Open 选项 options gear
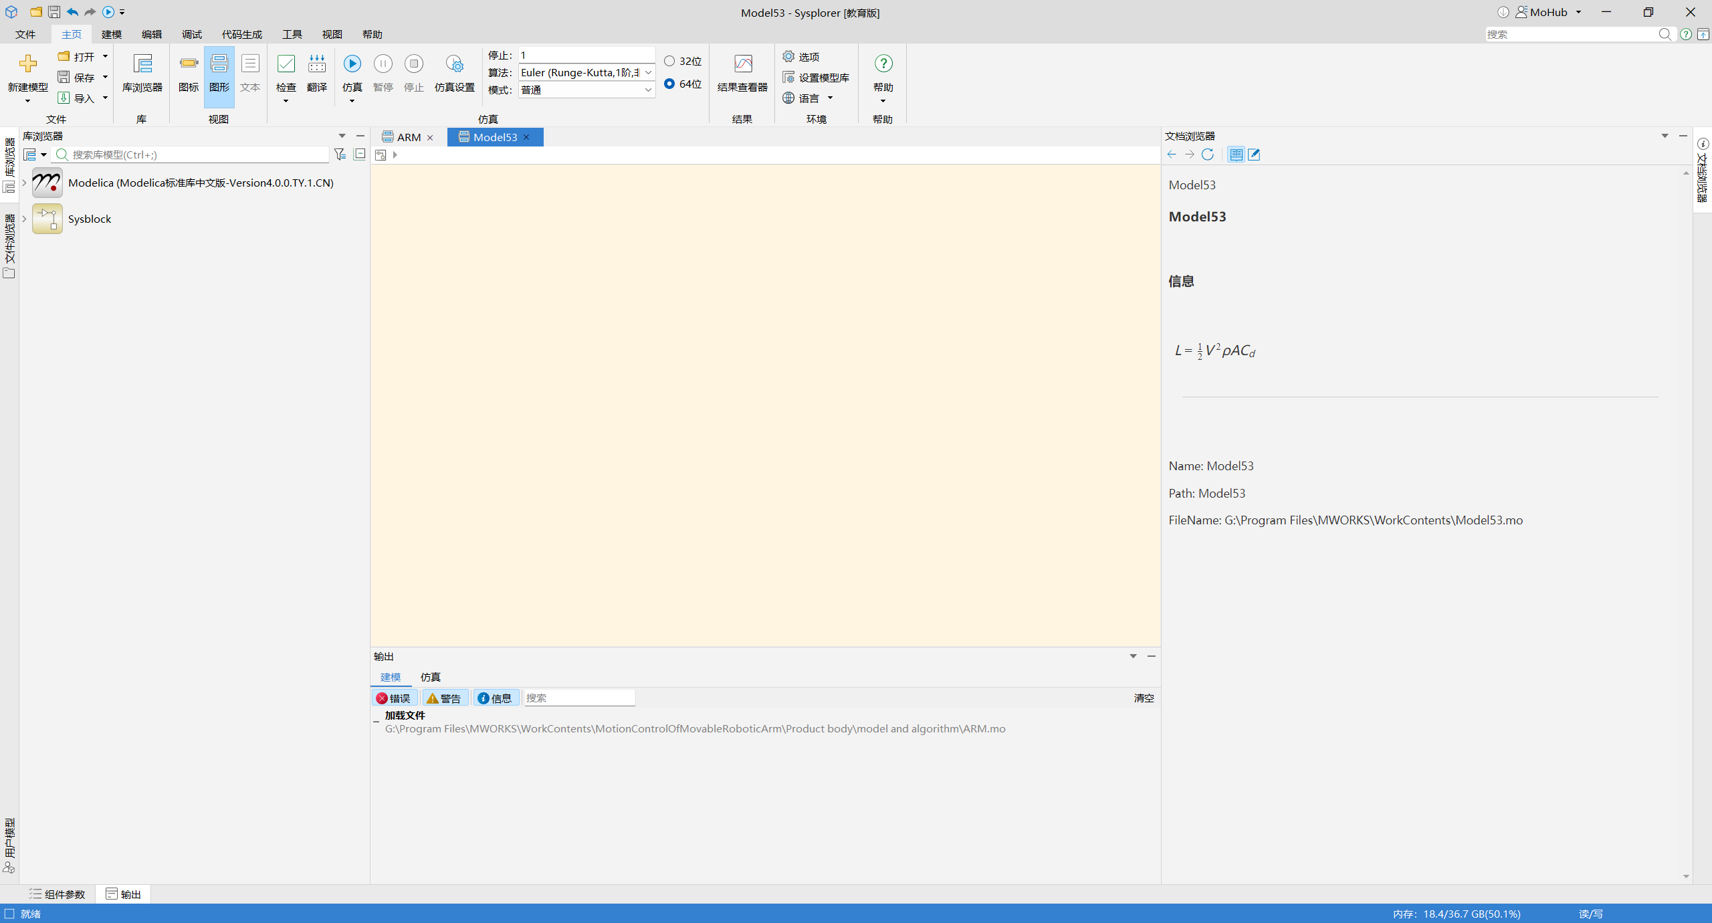Viewport: 1712px width, 923px height. pos(801,57)
